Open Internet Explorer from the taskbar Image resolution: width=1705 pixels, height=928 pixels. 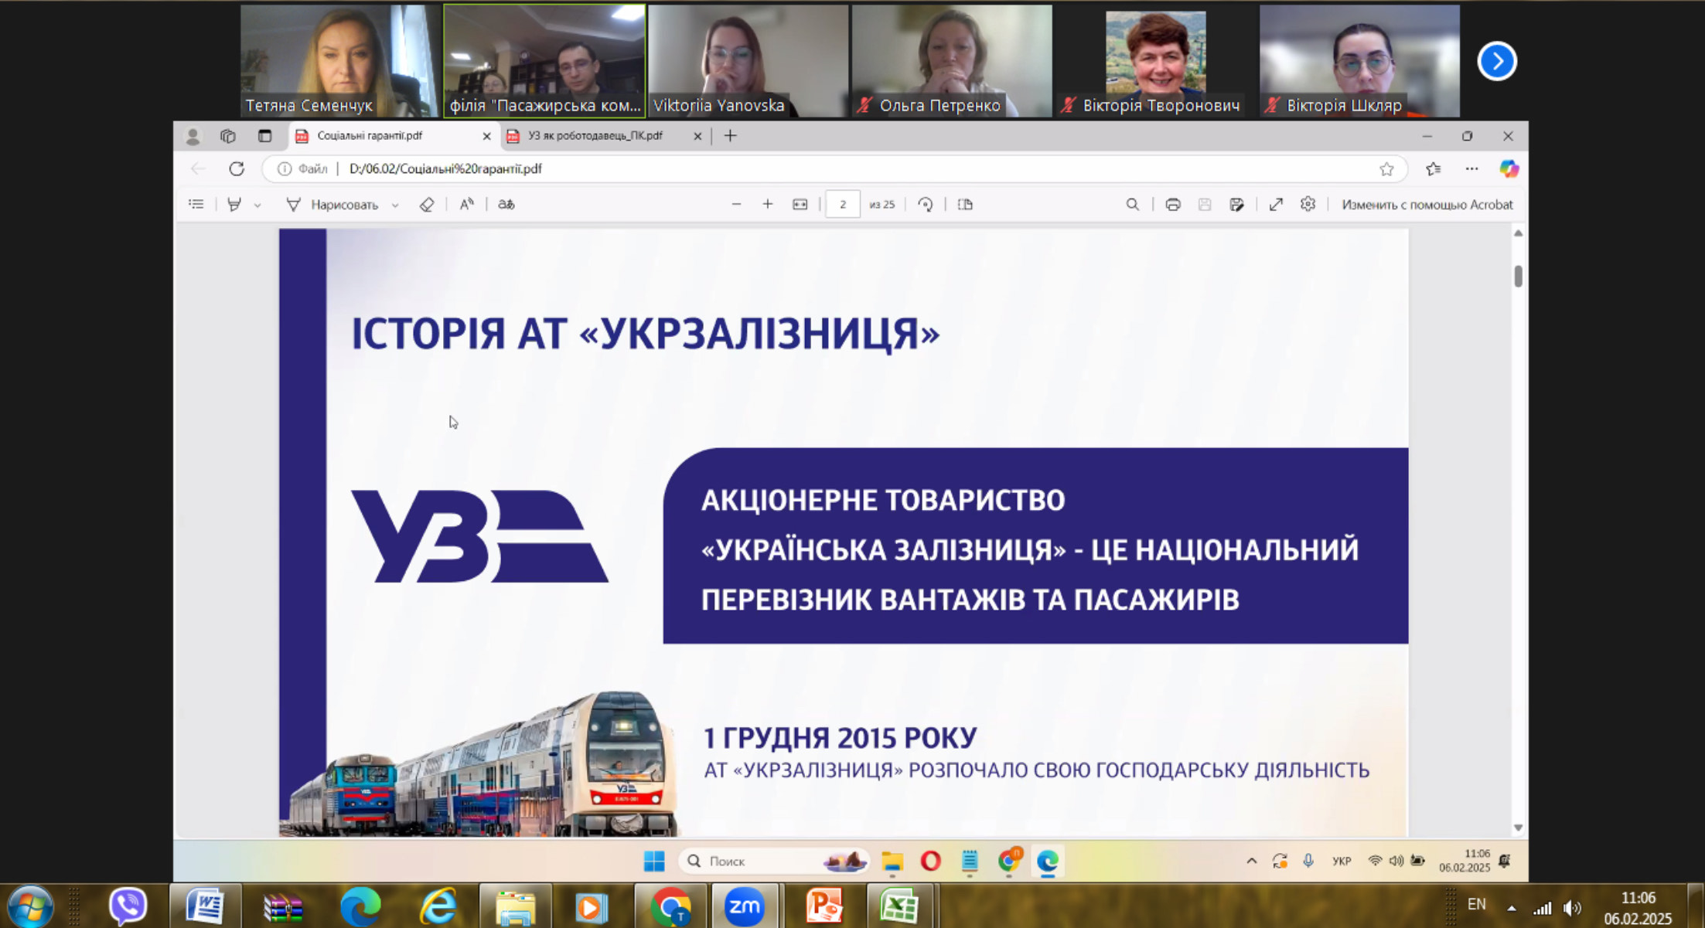click(x=438, y=906)
